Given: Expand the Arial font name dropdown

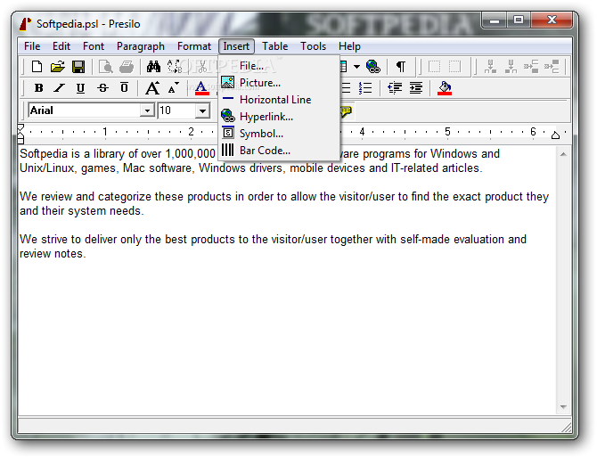Looking at the screenshot, I should click(x=147, y=110).
